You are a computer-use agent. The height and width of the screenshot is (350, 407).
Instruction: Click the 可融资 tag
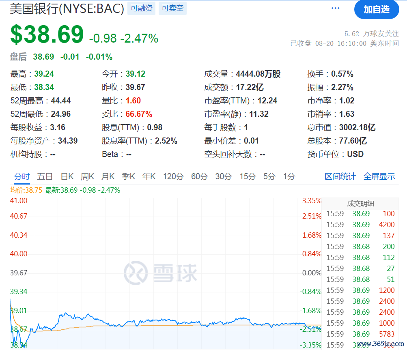[142, 8]
